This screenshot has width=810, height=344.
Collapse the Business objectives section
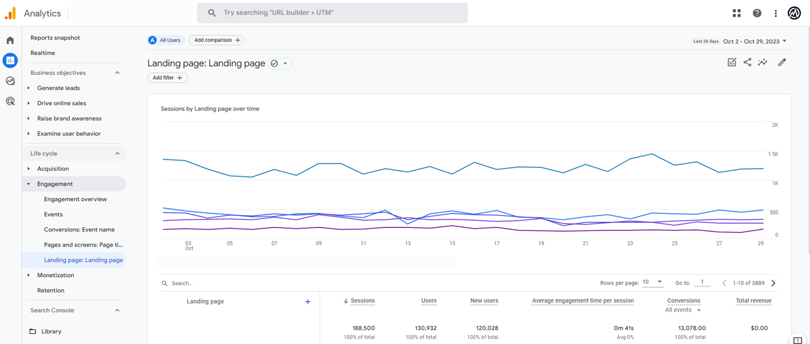[x=117, y=73]
